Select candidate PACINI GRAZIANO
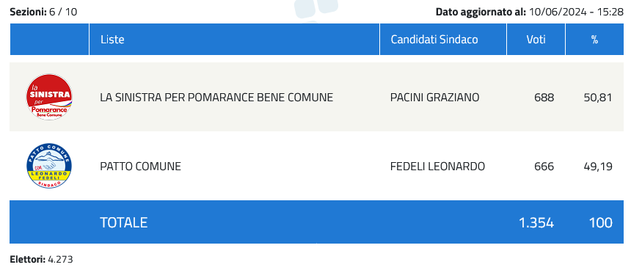Image resolution: width=631 pixels, height=270 pixels. pos(434,98)
